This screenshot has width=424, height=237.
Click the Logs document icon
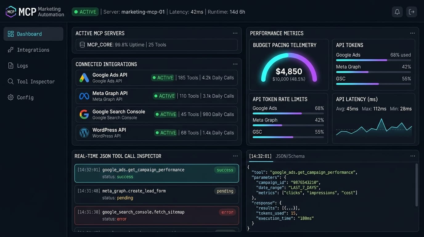pos(11,65)
